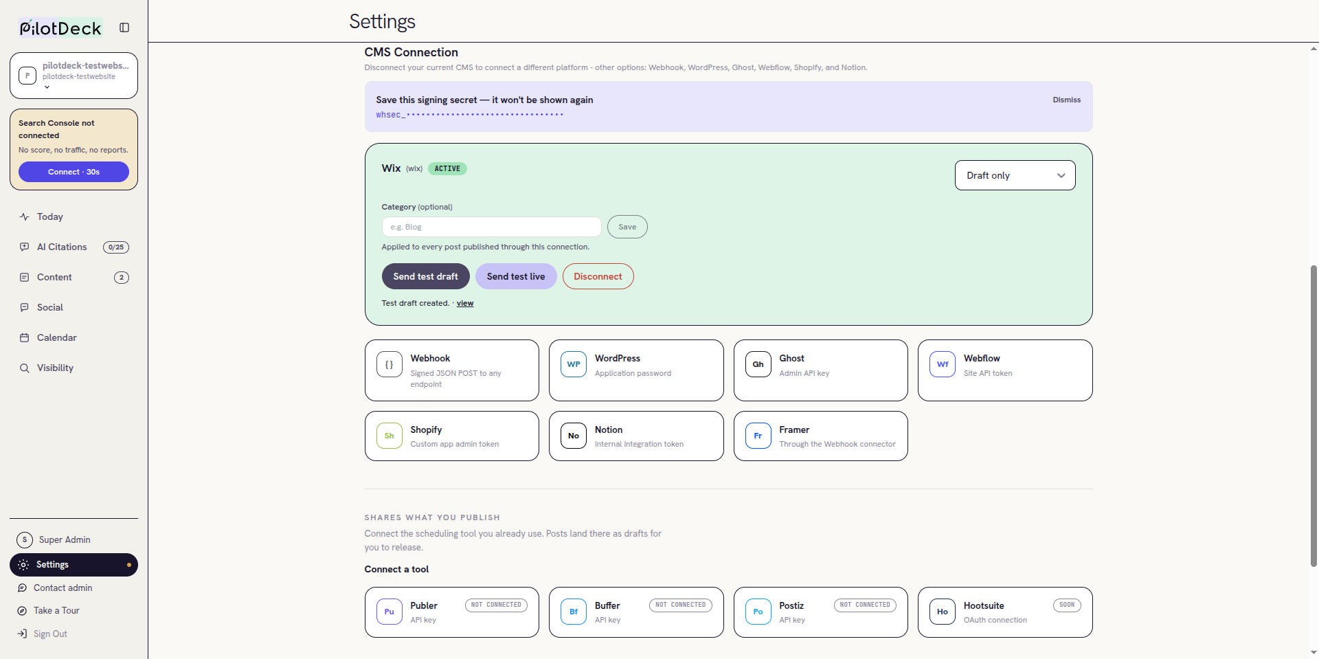Image resolution: width=1319 pixels, height=659 pixels.
Task: Click the Category input field
Action: point(491,227)
